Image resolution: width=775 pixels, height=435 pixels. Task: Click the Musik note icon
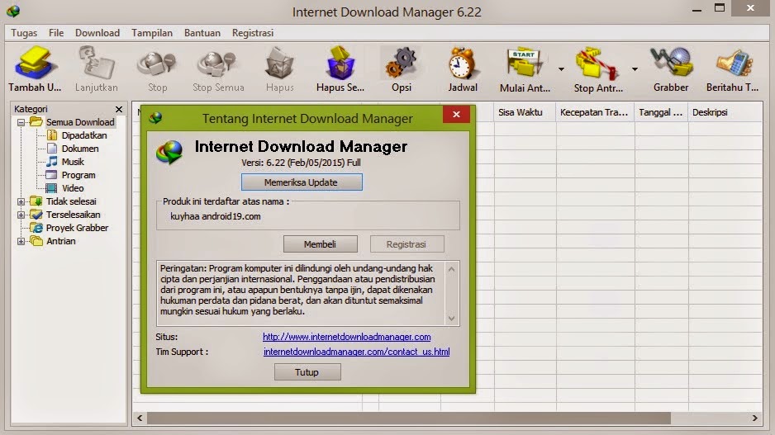52,162
